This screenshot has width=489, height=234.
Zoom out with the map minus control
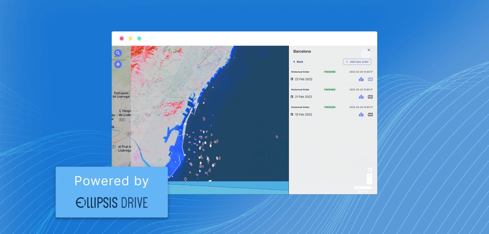tap(370, 182)
